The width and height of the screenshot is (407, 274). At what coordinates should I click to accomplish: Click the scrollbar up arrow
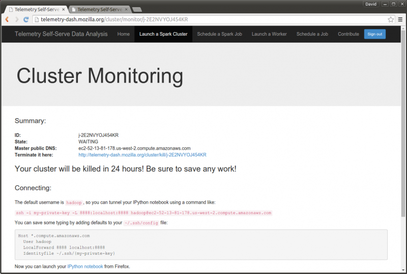(x=403, y=28)
